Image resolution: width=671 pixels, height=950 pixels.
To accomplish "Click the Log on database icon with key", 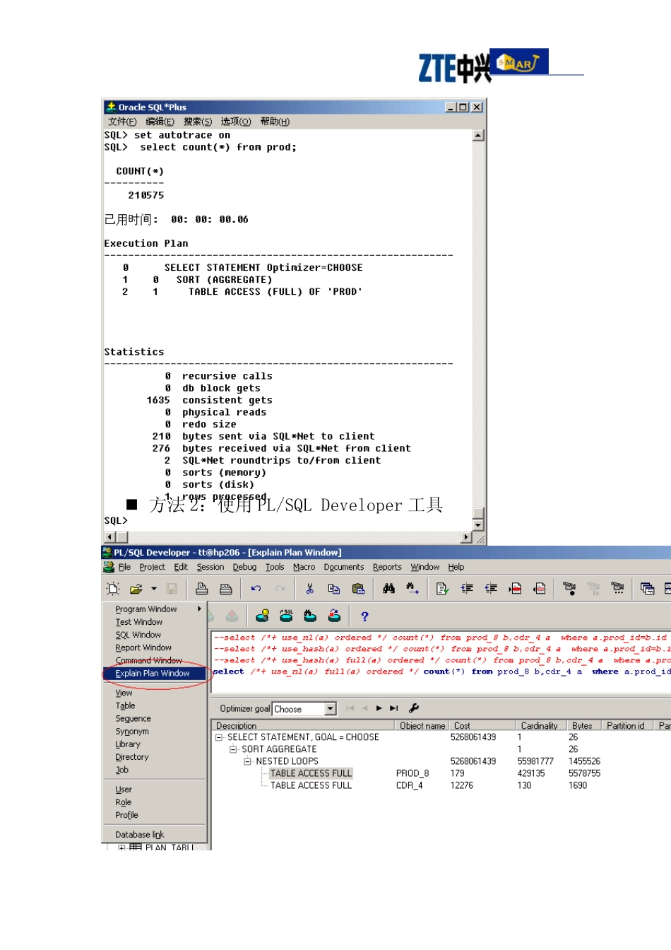I will point(262,616).
